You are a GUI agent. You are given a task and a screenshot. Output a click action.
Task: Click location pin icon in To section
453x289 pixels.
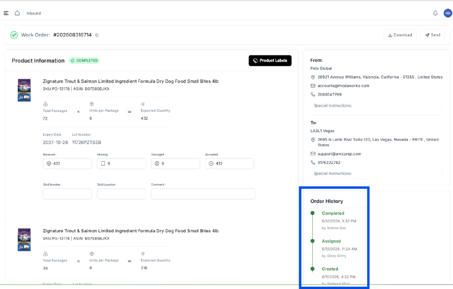tap(313, 139)
